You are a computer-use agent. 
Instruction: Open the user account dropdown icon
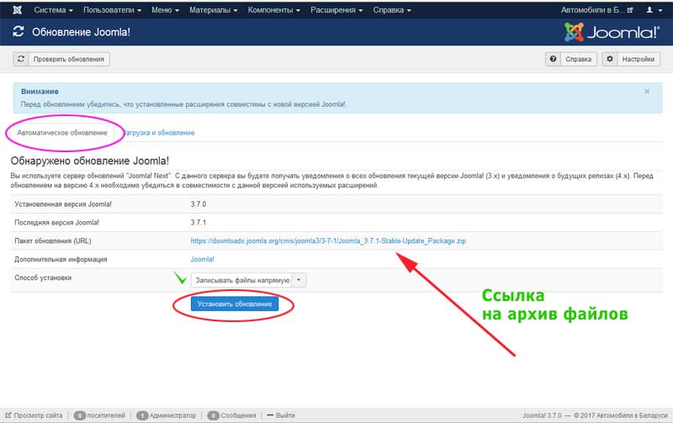tap(654, 10)
